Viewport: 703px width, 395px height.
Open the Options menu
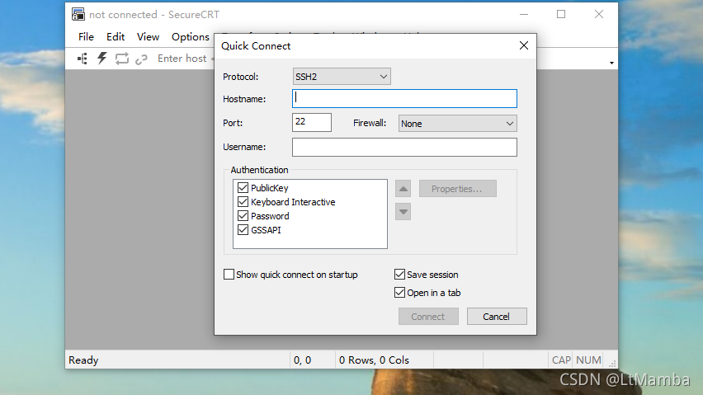click(190, 37)
